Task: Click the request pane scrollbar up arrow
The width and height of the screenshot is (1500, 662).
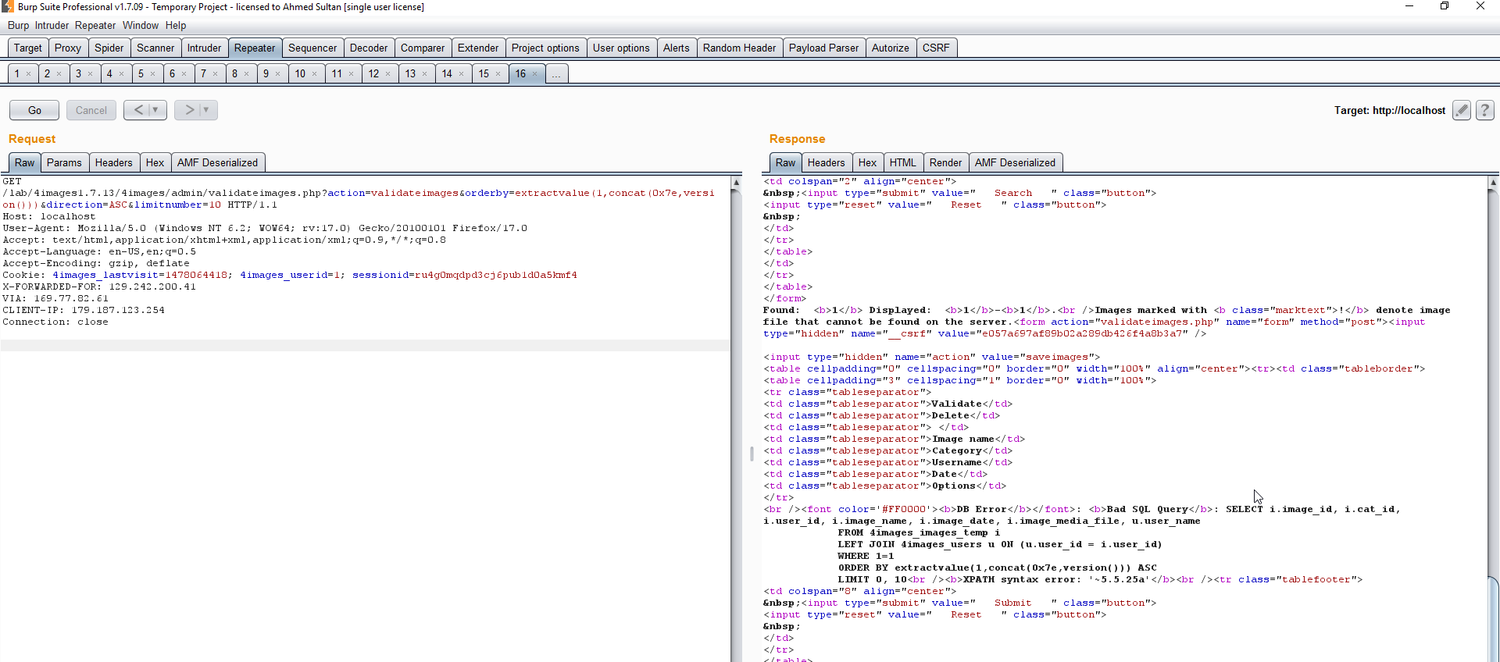Action: pos(736,182)
